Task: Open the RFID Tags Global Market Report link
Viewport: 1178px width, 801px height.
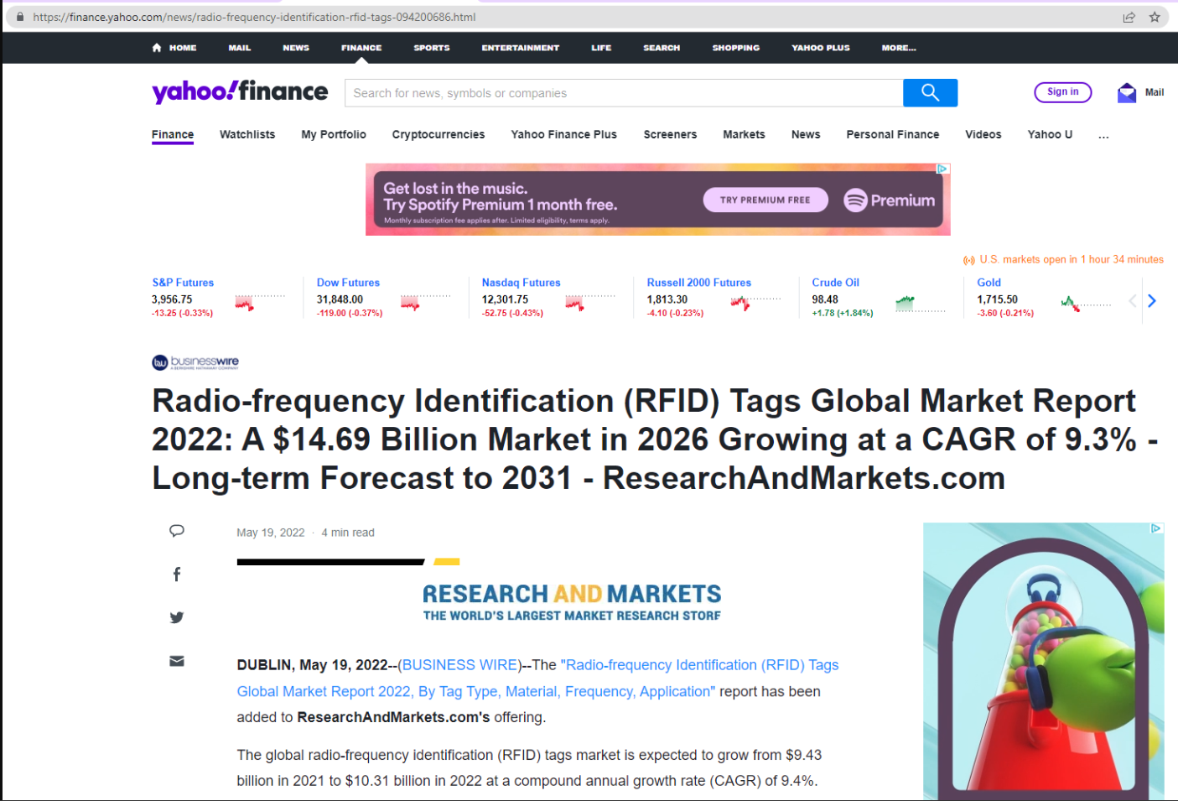Action: pos(537,679)
